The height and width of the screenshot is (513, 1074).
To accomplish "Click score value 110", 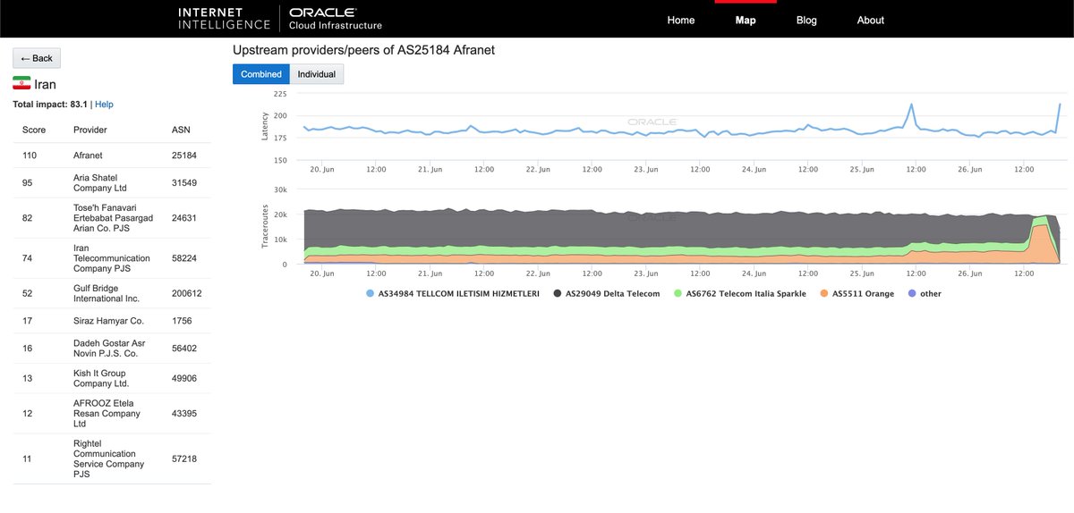I will (x=30, y=155).
